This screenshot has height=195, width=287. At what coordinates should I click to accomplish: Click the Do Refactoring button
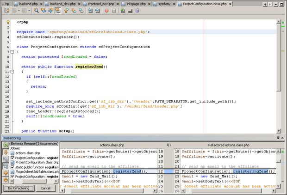tap(19, 188)
